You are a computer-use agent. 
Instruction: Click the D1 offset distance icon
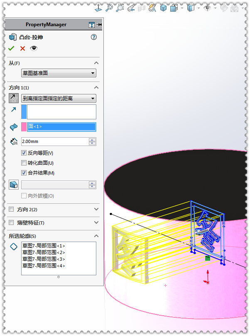[14, 142]
